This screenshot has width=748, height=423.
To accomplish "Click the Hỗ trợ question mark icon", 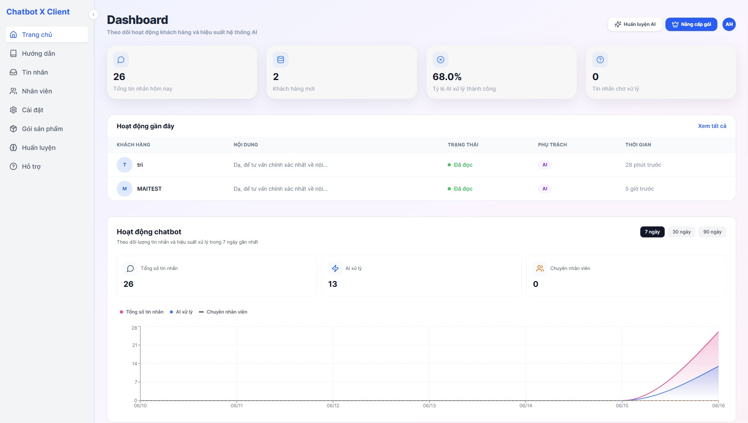I will coord(13,166).
